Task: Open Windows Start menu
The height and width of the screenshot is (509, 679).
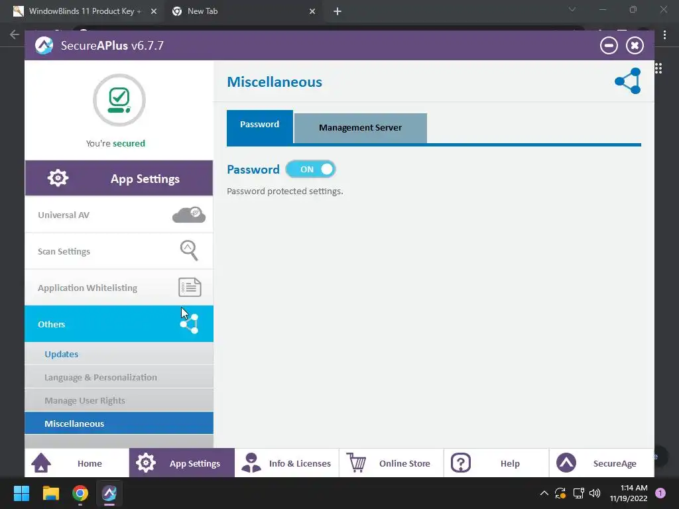Action: 21,493
